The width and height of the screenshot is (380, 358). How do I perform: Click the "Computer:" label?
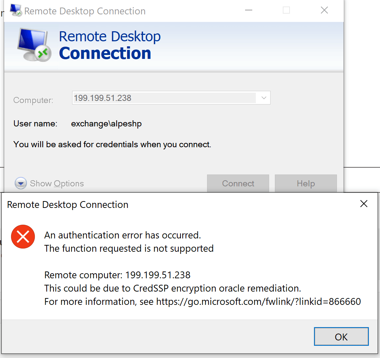[33, 100]
